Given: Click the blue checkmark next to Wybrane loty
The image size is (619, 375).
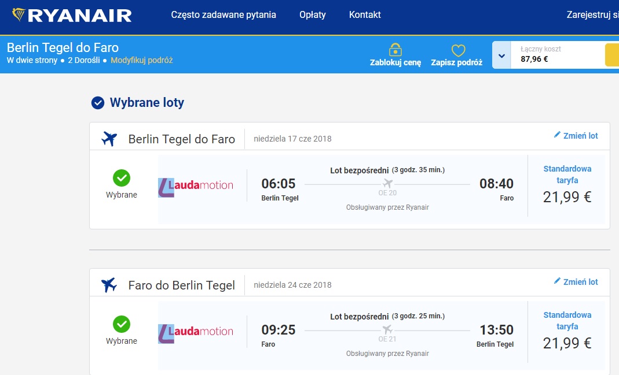Looking at the screenshot, I should coord(98,103).
